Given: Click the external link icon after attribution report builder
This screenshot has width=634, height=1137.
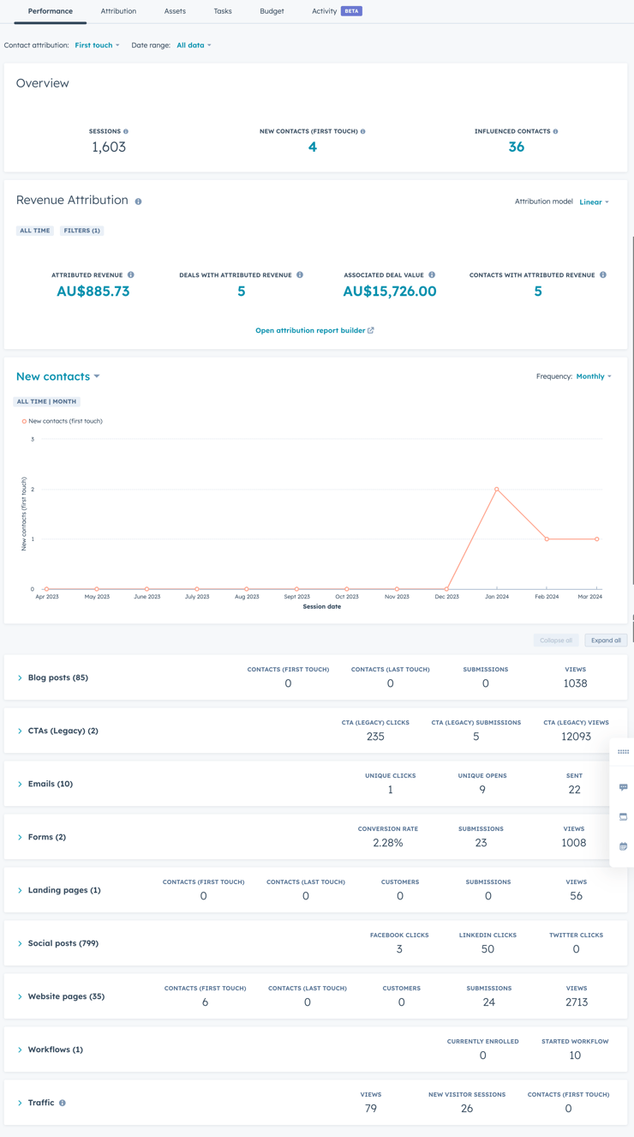Looking at the screenshot, I should pos(371,330).
